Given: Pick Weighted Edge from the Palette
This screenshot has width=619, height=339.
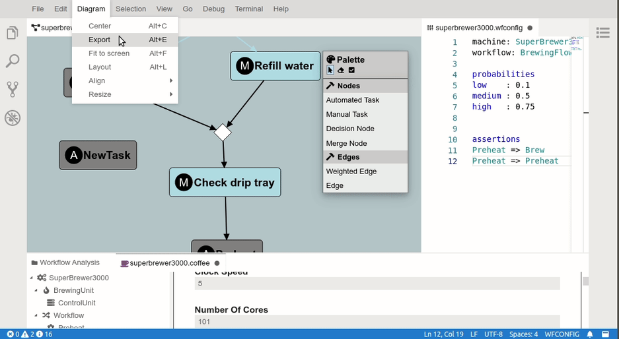Looking at the screenshot, I should click(x=351, y=171).
